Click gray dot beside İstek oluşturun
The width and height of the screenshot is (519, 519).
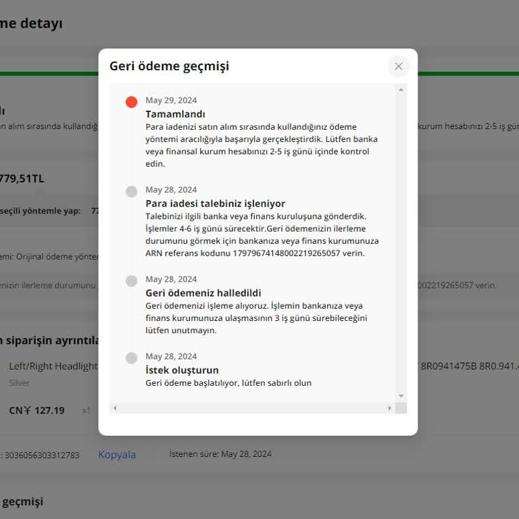(131, 358)
